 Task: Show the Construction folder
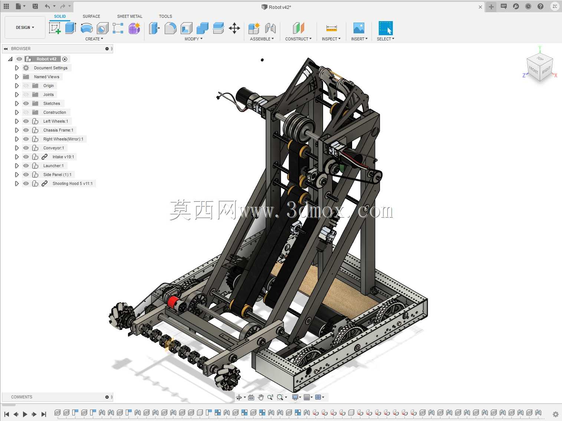coord(26,112)
